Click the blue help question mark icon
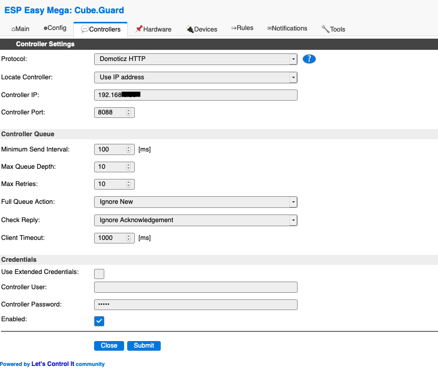Screen dimensions: 438x368 (x=309, y=59)
